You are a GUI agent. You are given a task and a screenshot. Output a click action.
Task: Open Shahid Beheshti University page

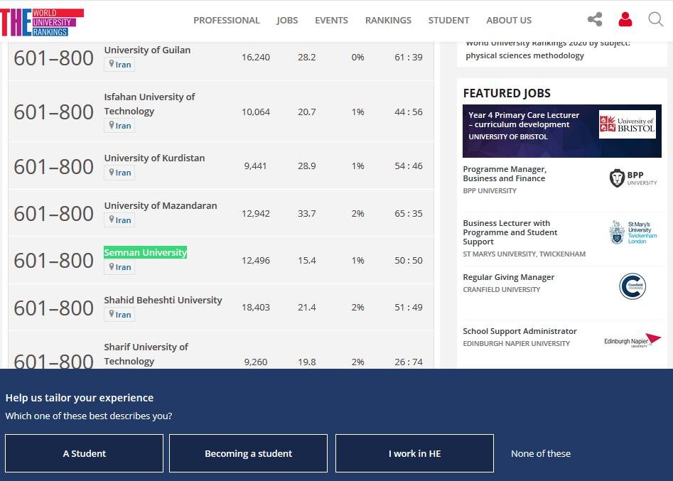(x=163, y=300)
